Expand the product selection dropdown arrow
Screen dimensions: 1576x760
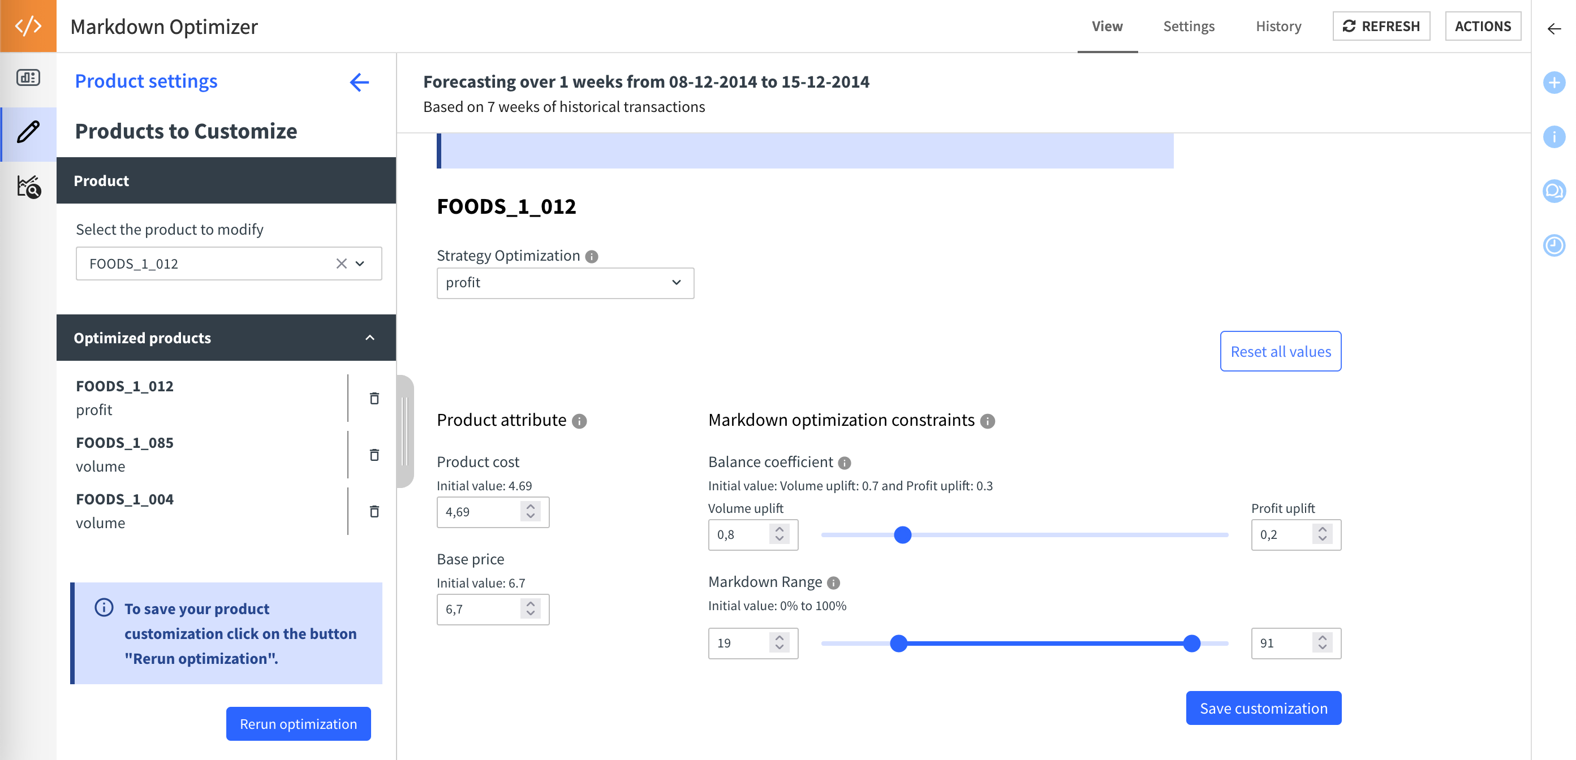pyautogui.click(x=360, y=264)
